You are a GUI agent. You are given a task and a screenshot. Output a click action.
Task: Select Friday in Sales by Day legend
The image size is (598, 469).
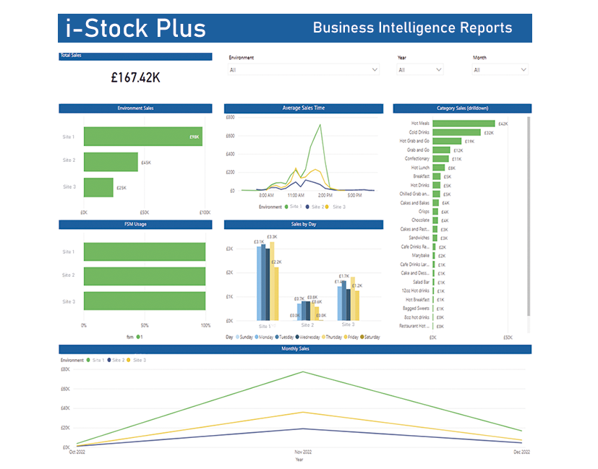[x=351, y=337]
